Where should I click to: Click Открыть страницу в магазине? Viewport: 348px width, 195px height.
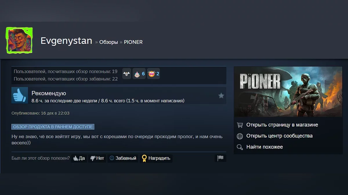coord(282,125)
